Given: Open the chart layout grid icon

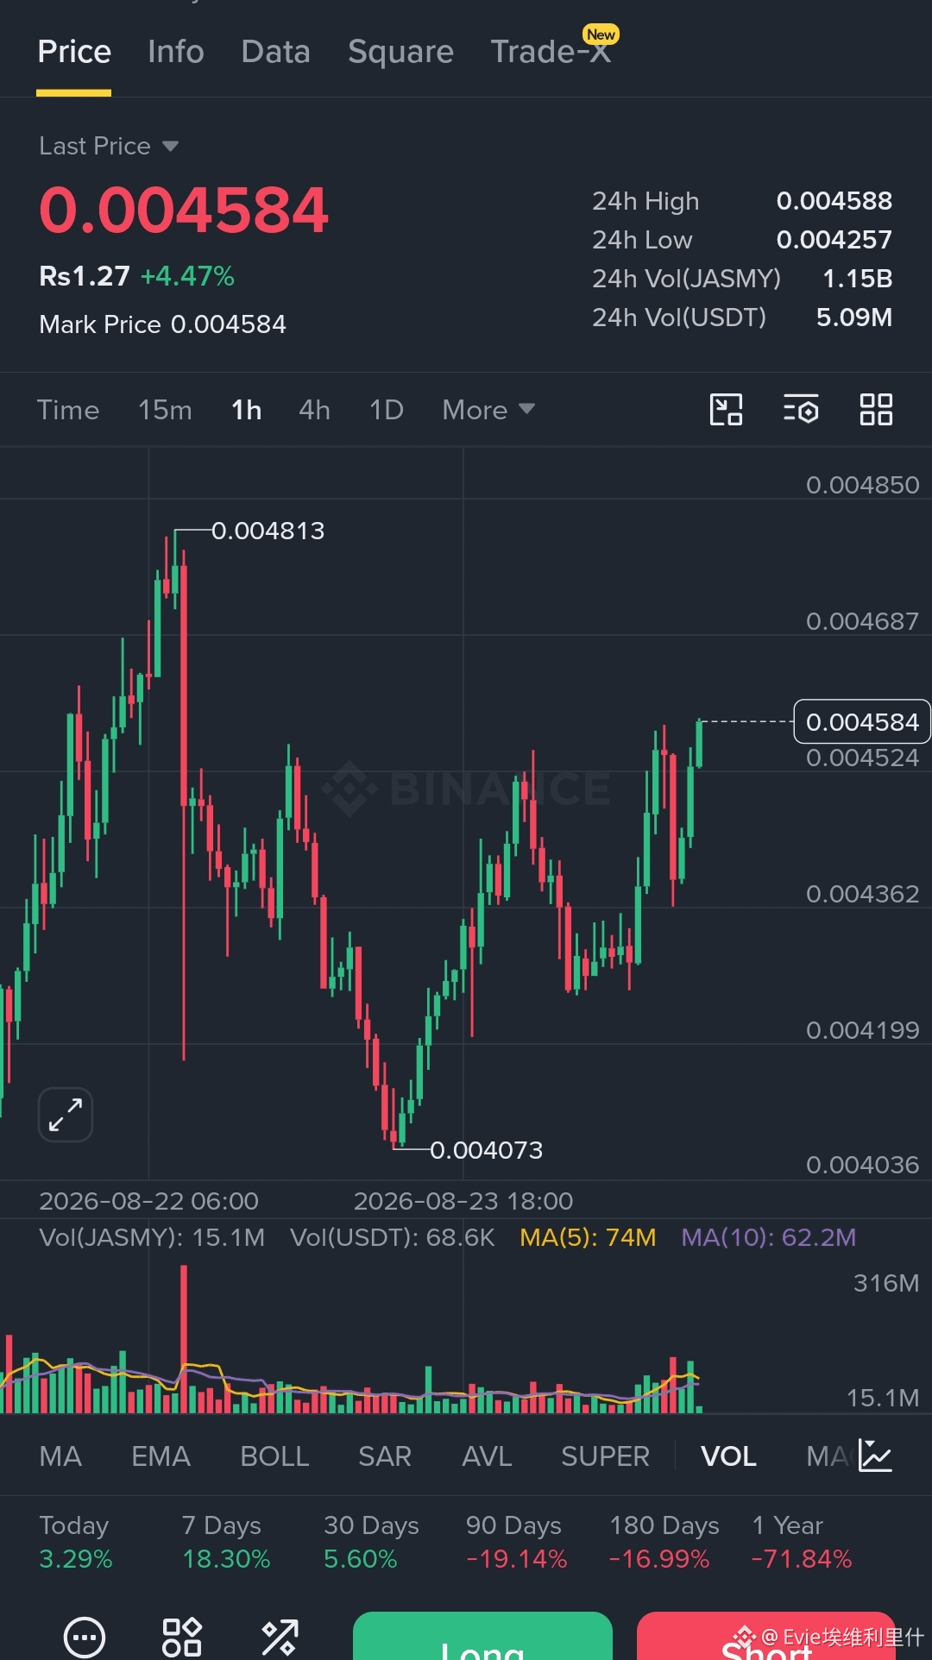Looking at the screenshot, I should 876,410.
